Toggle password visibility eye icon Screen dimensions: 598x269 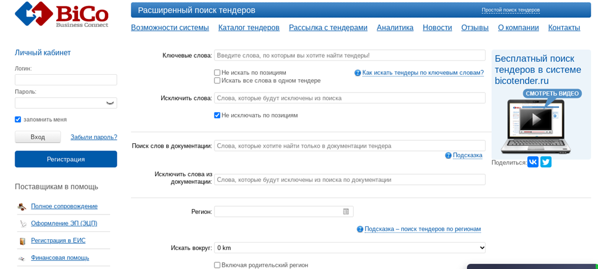[x=110, y=103]
